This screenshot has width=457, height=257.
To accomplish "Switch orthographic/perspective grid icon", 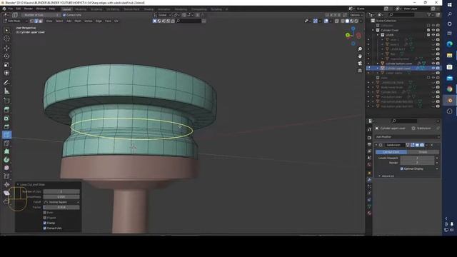I will click(x=360, y=70).
